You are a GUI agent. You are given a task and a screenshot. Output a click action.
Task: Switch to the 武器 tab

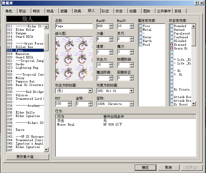point(66,11)
